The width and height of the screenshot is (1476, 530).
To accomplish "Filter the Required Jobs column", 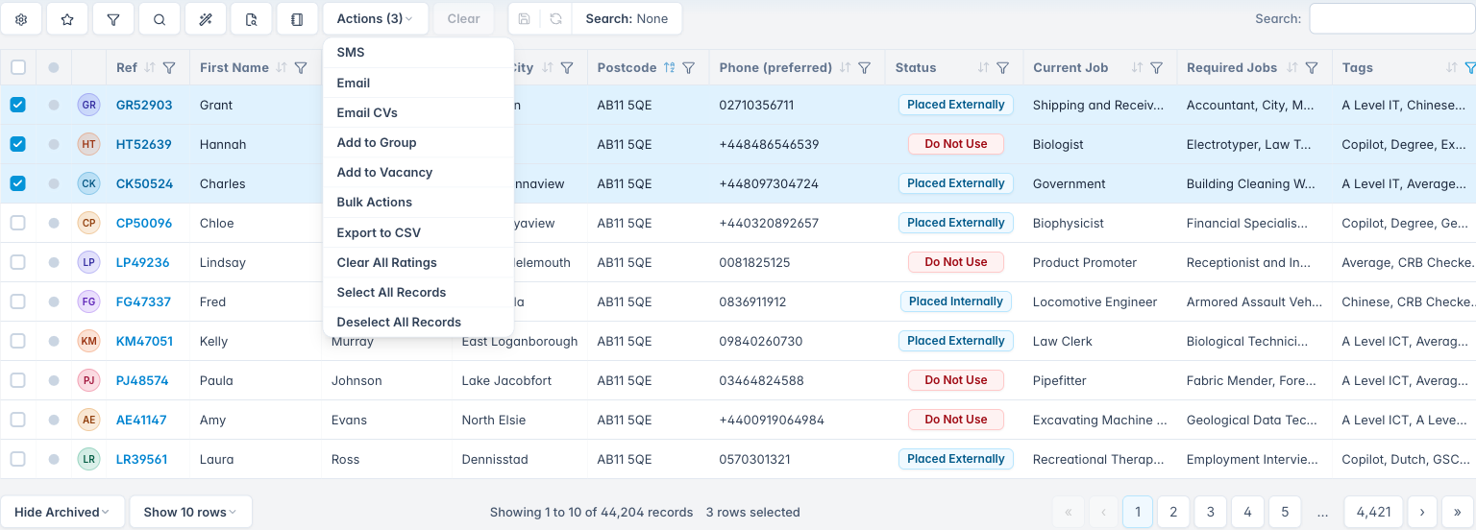I will click(x=1312, y=68).
